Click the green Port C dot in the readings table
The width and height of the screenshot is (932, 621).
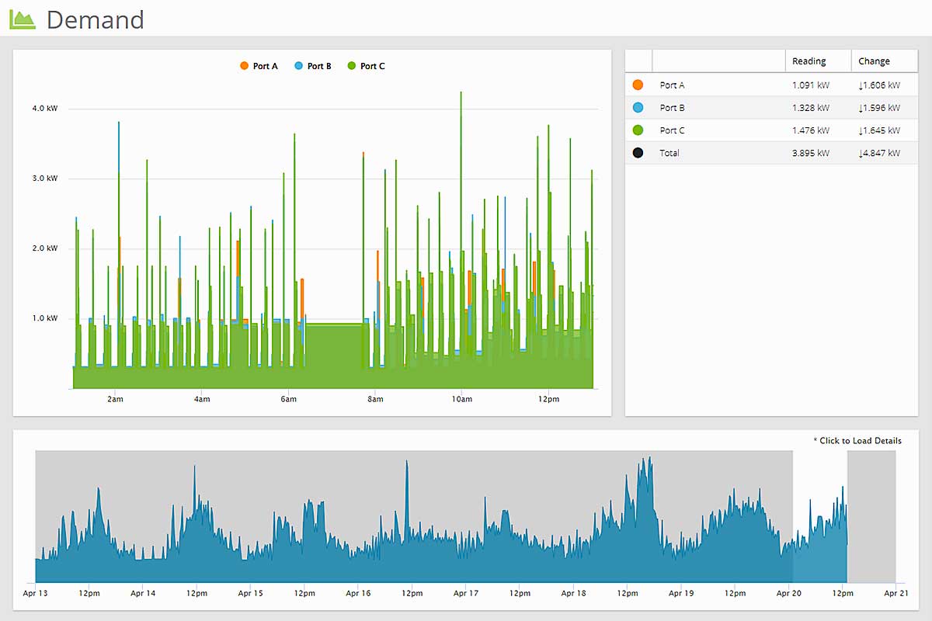pyautogui.click(x=638, y=130)
